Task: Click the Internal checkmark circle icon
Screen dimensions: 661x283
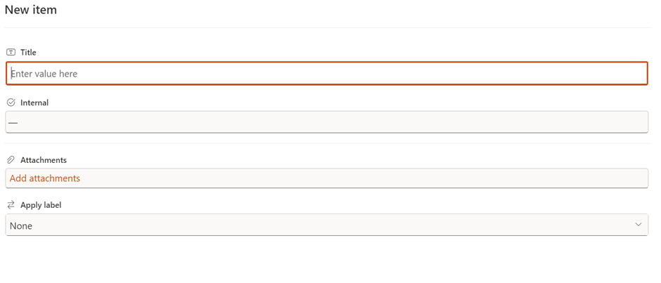Action: coord(11,103)
